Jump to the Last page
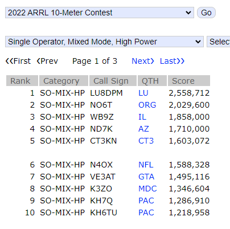The width and height of the screenshot is (230, 229). (172, 61)
